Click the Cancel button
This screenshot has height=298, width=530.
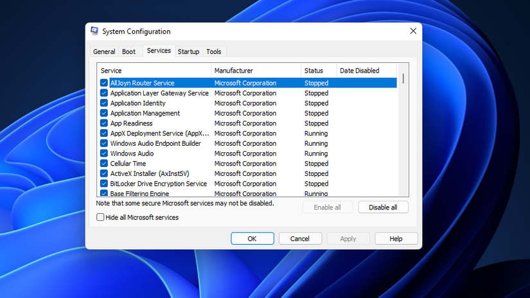click(300, 238)
